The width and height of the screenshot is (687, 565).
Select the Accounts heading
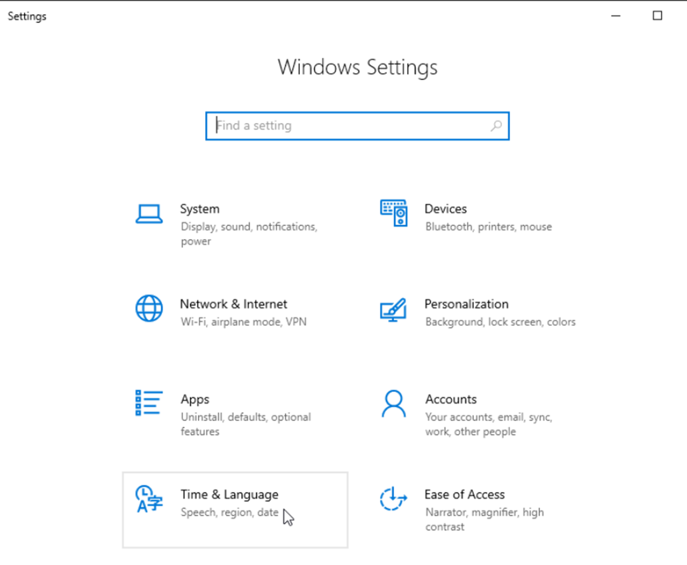(451, 400)
